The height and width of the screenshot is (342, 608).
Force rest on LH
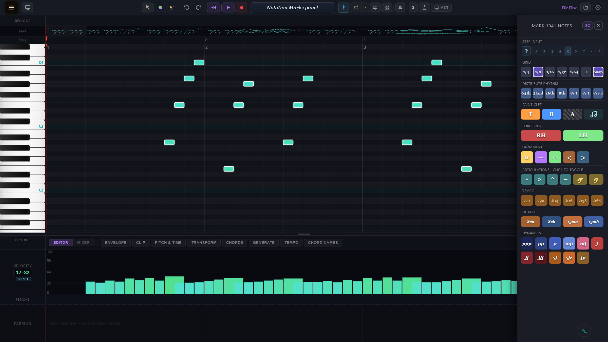[x=583, y=136]
